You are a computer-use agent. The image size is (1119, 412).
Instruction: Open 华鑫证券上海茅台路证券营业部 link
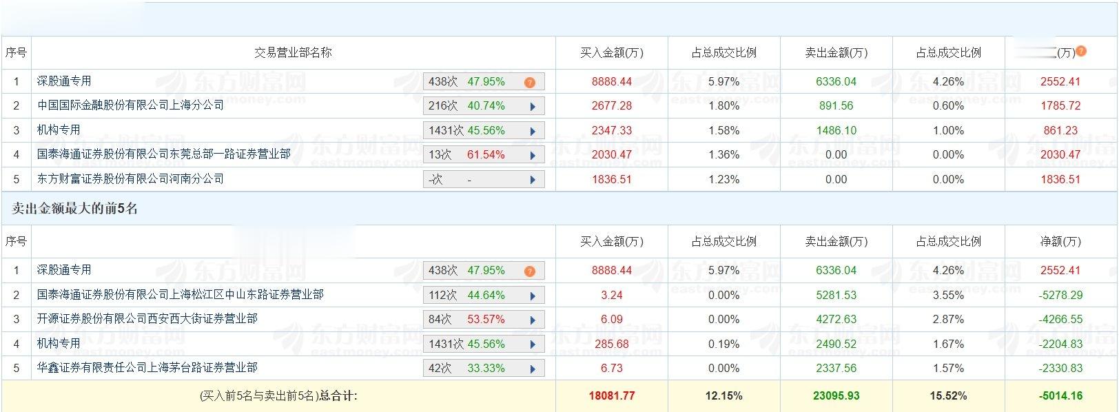pos(147,368)
